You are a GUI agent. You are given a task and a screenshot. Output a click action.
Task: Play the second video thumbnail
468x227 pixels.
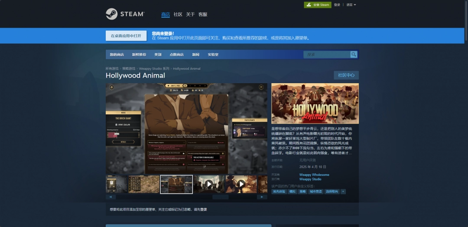coord(241,184)
